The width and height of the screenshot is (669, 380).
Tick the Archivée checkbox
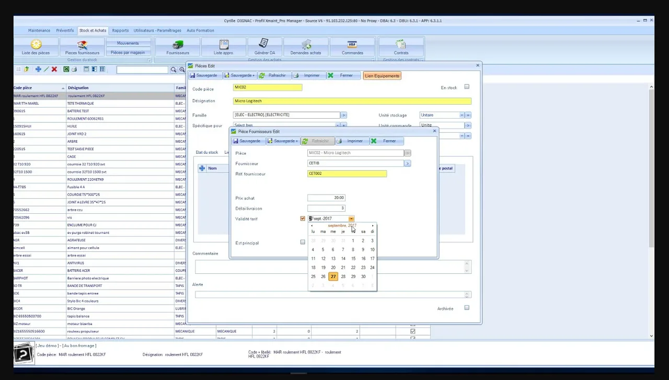(467, 308)
